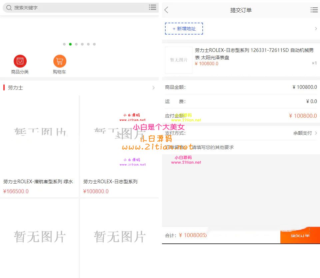Select the last carousel dot
The width and height of the screenshot is (320, 278).
[x=94, y=44]
